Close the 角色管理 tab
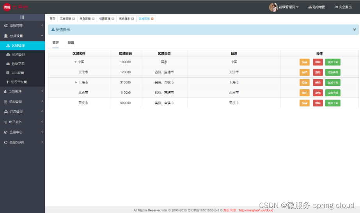The width and height of the screenshot is (360, 213). 93,19
